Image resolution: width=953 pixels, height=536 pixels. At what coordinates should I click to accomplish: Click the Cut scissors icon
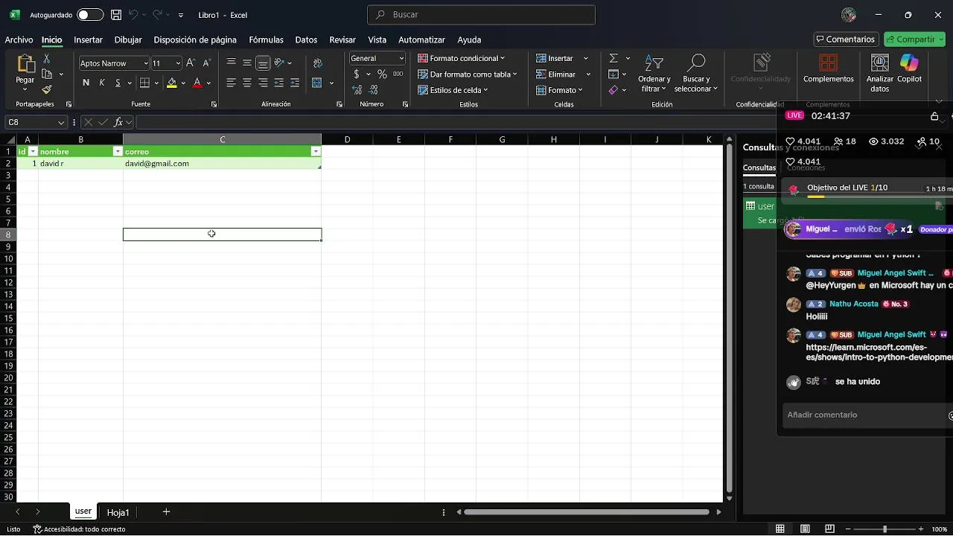pyautogui.click(x=47, y=59)
